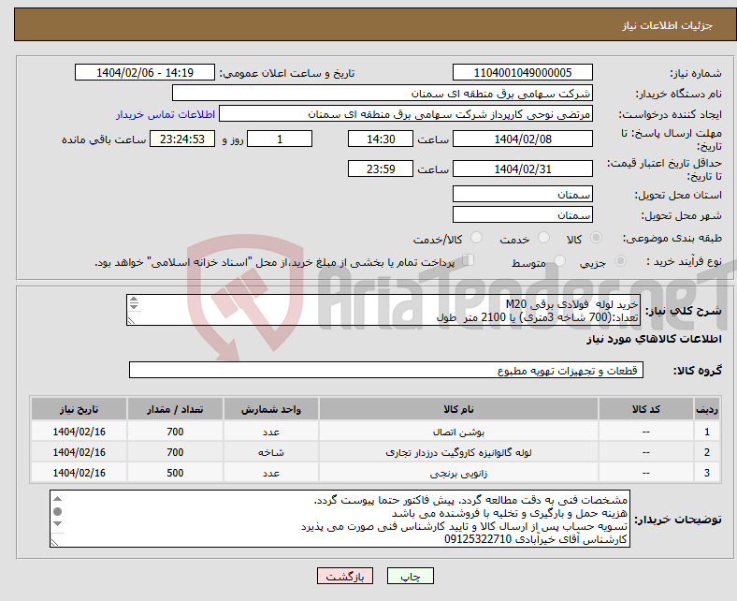Click the price validity date 1404/02/31

523,169
